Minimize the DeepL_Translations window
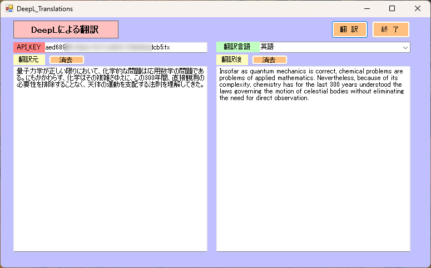Screen dimensions: 431x268 click(366, 9)
